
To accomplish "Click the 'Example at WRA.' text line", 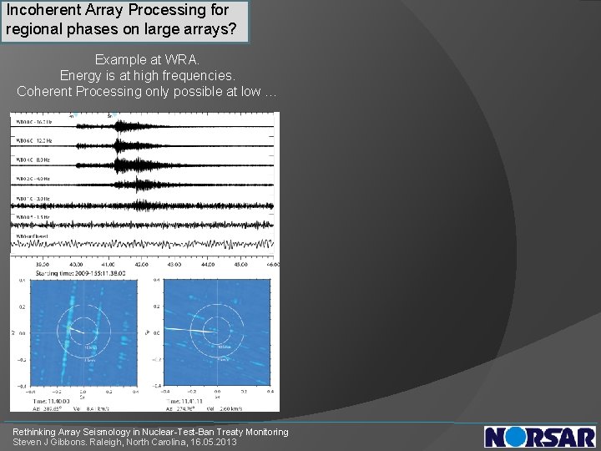I will click(147, 60).
